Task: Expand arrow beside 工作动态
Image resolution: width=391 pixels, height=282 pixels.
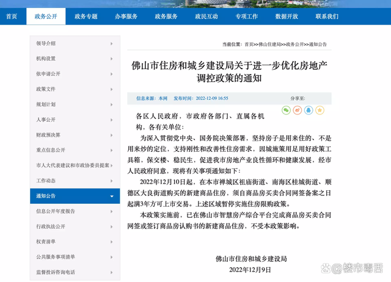Action: pyautogui.click(x=111, y=181)
